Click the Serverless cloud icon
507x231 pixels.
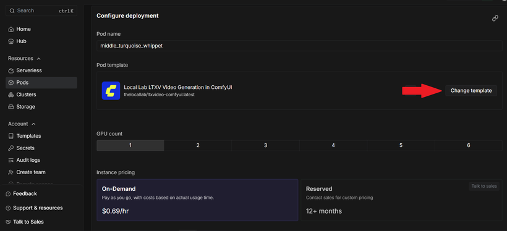click(x=11, y=70)
